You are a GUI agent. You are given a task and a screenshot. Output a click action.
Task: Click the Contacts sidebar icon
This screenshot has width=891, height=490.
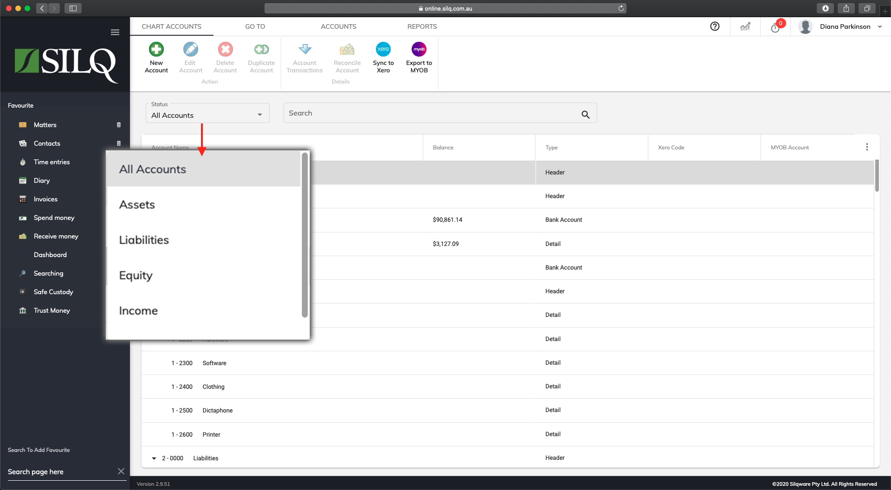tap(23, 143)
